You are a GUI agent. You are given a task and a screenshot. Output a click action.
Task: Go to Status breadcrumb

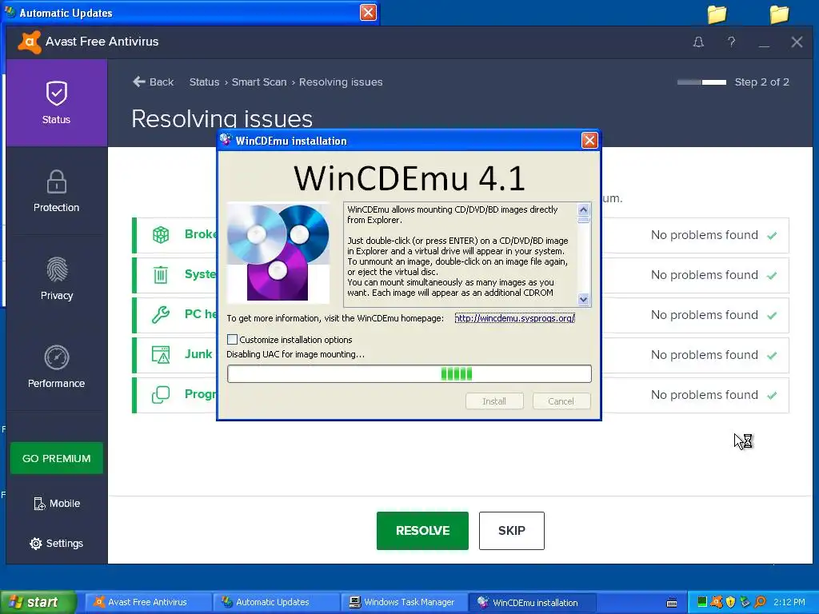coord(204,82)
